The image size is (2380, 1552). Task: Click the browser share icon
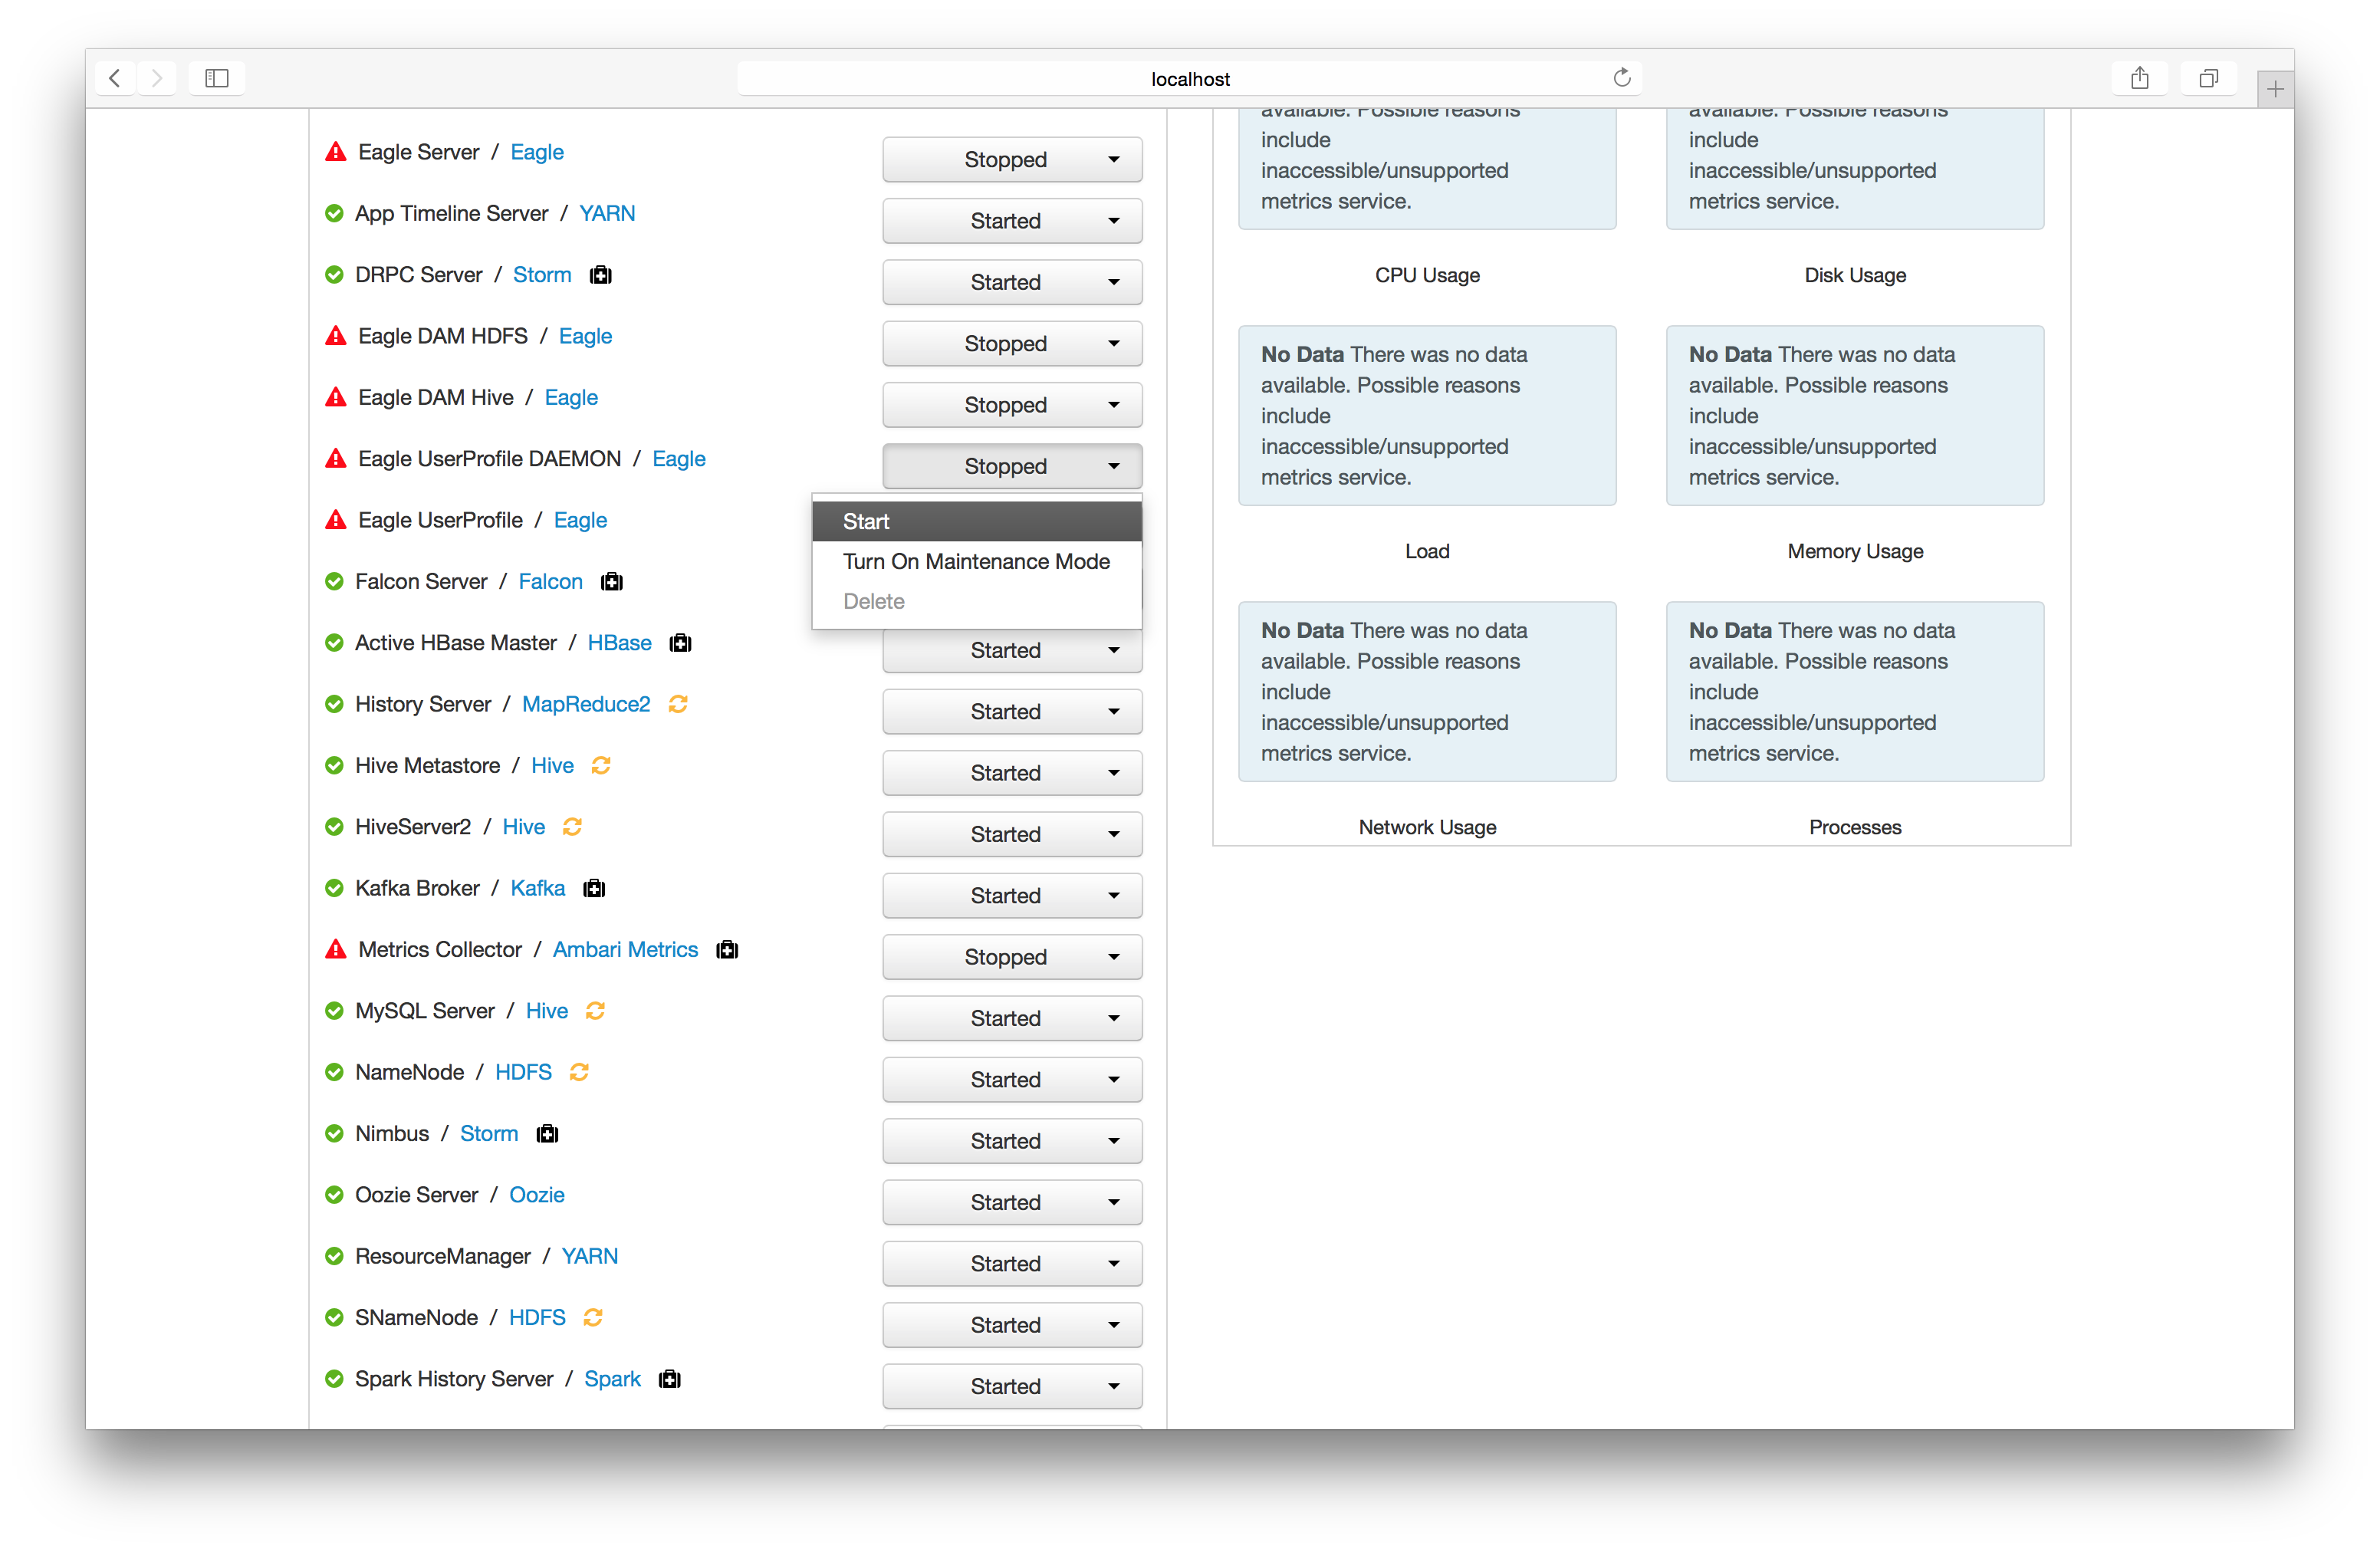coord(2139,78)
